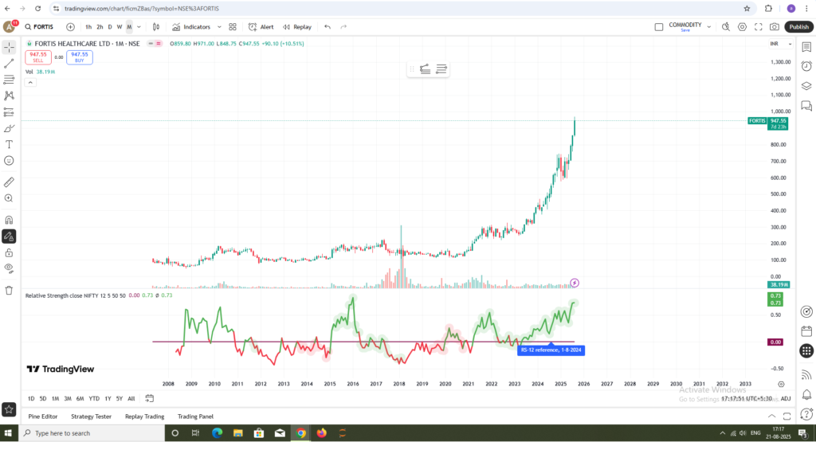Create an Alert

click(261, 27)
